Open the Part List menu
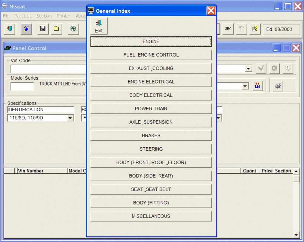The image size is (304, 242). click(23, 16)
